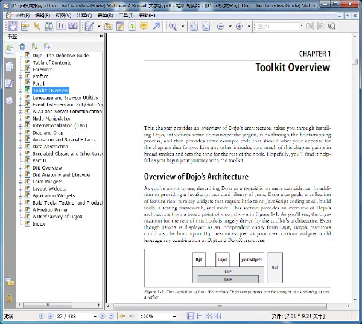This screenshot has width=362, height=324.
Task: Select the highlight tool
Action: click(x=108, y=26)
